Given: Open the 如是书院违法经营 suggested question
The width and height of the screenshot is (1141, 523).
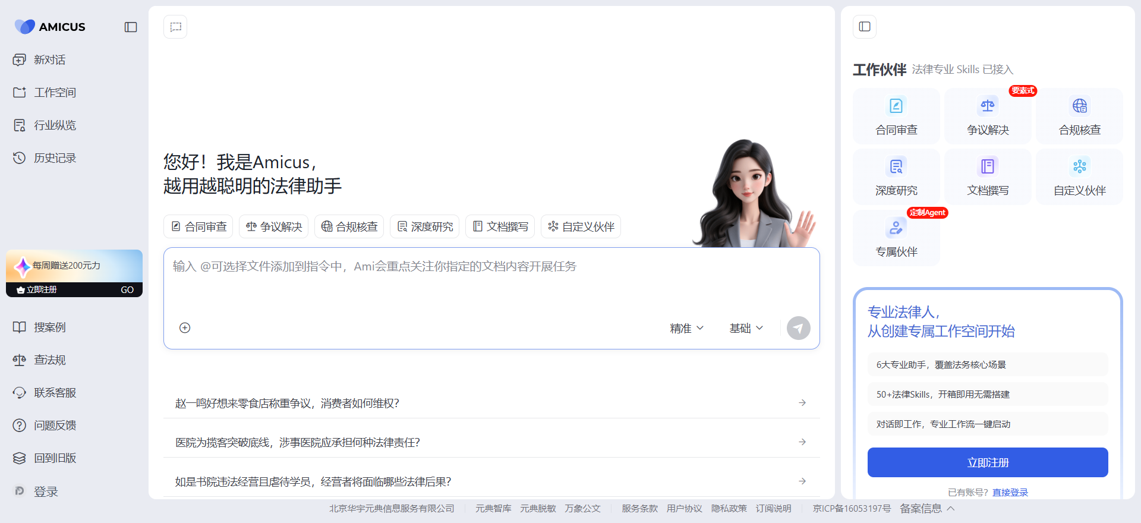Looking at the screenshot, I should tap(491, 481).
